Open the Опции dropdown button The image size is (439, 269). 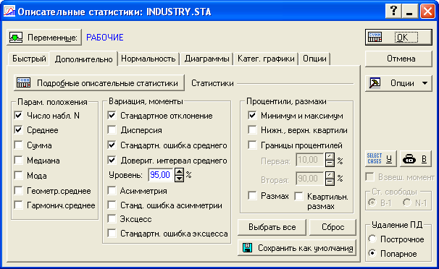(398, 83)
